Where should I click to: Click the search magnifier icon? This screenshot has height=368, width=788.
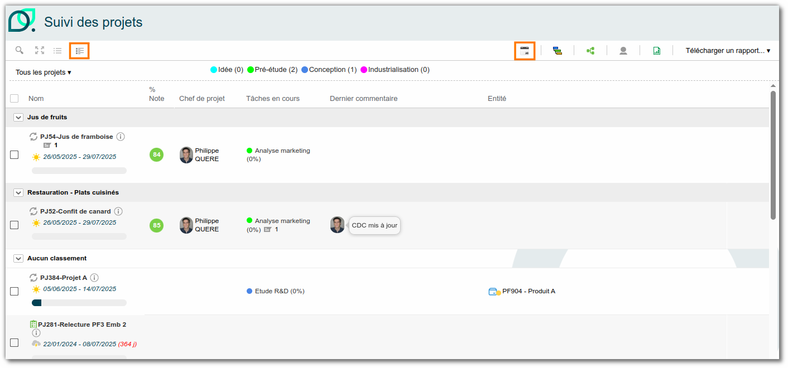(x=20, y=50)
